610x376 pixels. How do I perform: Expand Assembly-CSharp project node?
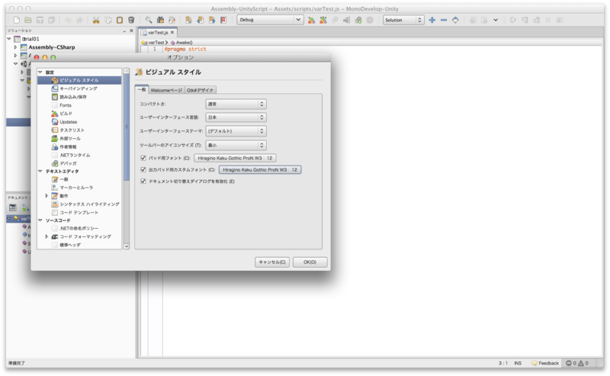15,47
